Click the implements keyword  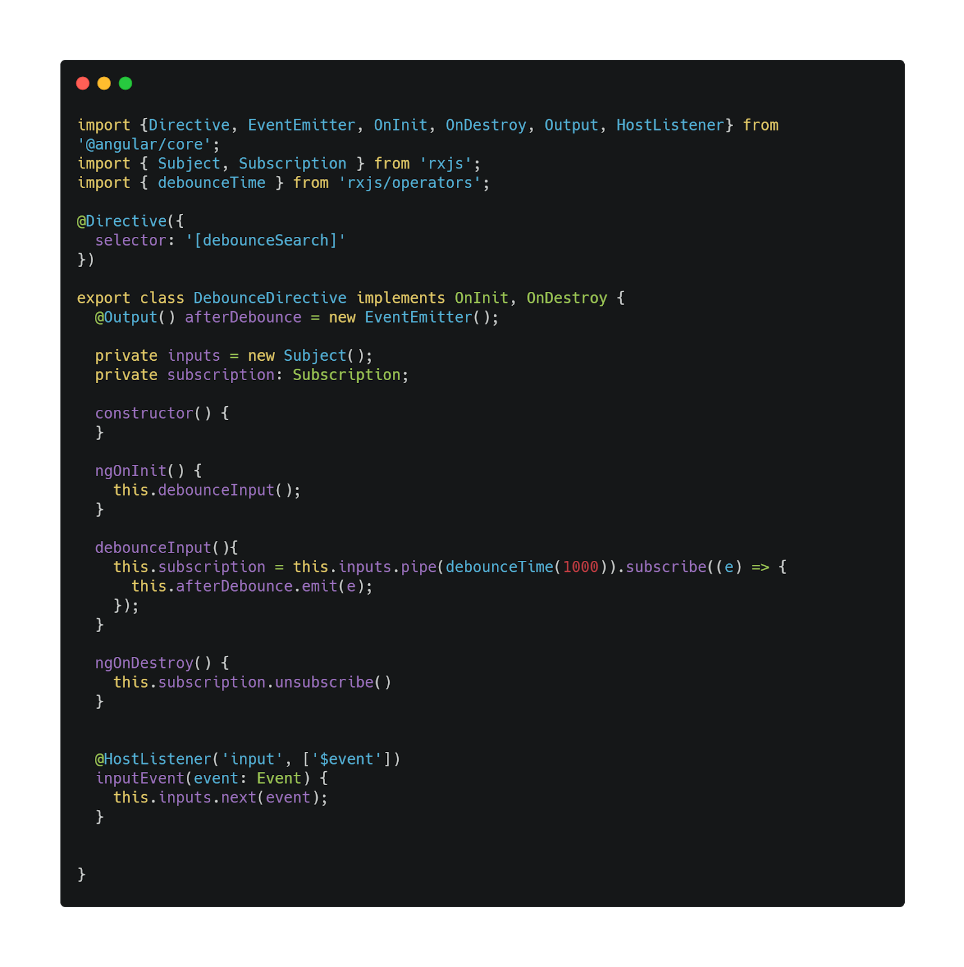coord(401,298)
